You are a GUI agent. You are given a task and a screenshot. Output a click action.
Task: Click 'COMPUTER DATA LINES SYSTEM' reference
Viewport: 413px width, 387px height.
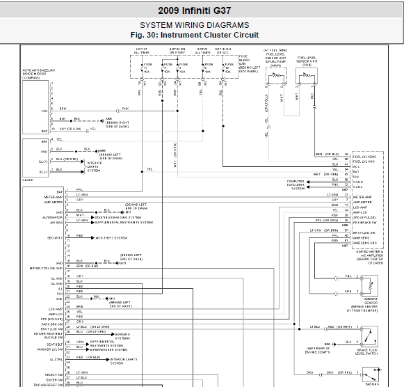tap(295, 185)
